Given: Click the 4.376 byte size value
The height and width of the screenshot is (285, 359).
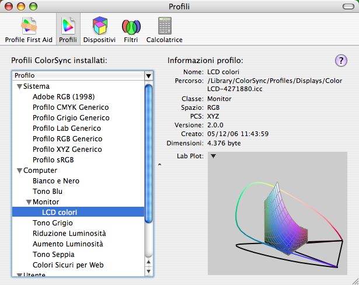Looking at the screenshot, I should [224, 143].
